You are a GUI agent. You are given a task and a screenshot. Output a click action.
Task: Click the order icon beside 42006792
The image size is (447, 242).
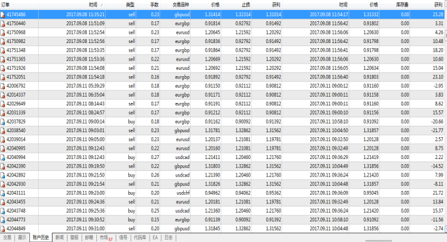point(3,86)
